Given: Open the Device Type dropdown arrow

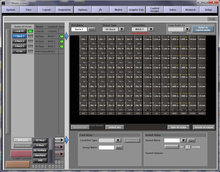Looking at the screenshot, I should click(122, 29).
